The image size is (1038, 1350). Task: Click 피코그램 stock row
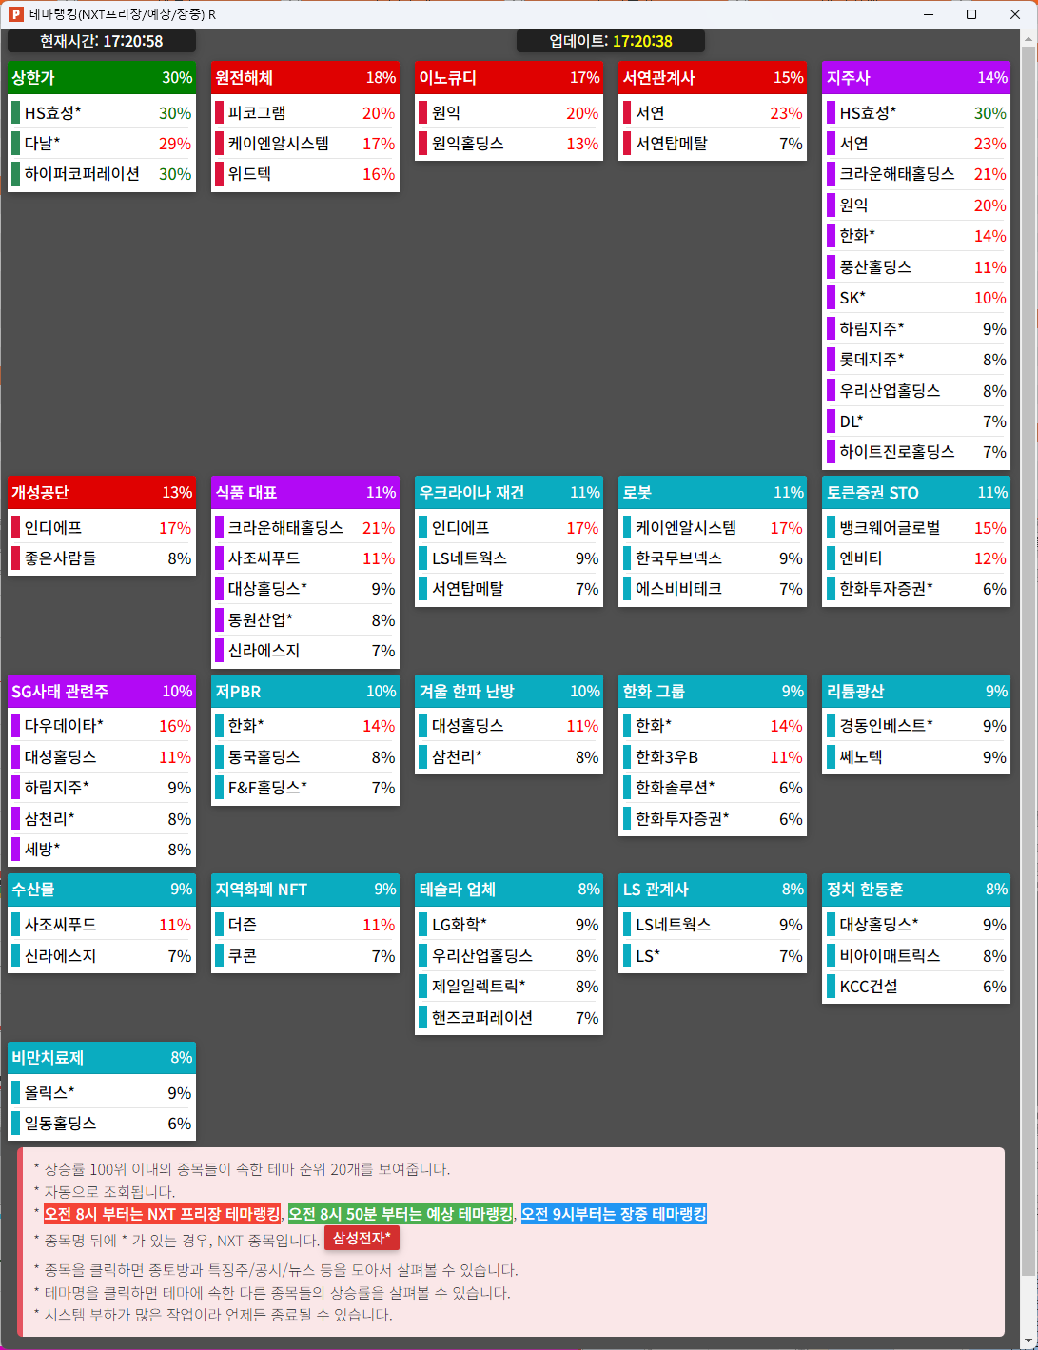[x=305, y=113]
